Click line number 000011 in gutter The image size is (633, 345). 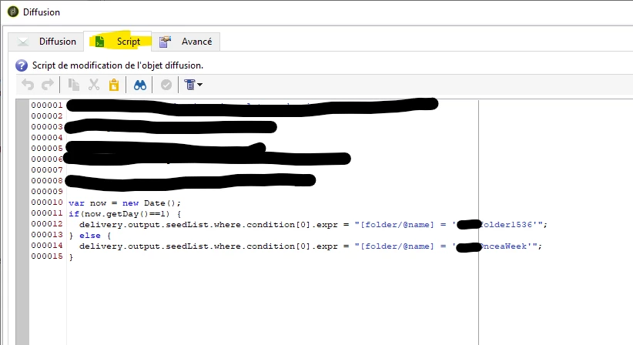47,213
